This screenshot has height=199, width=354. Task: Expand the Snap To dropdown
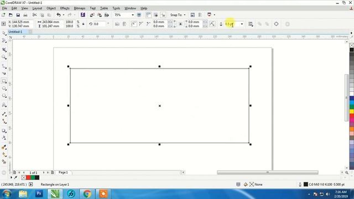pyautogui.click(x=184, y=15)
